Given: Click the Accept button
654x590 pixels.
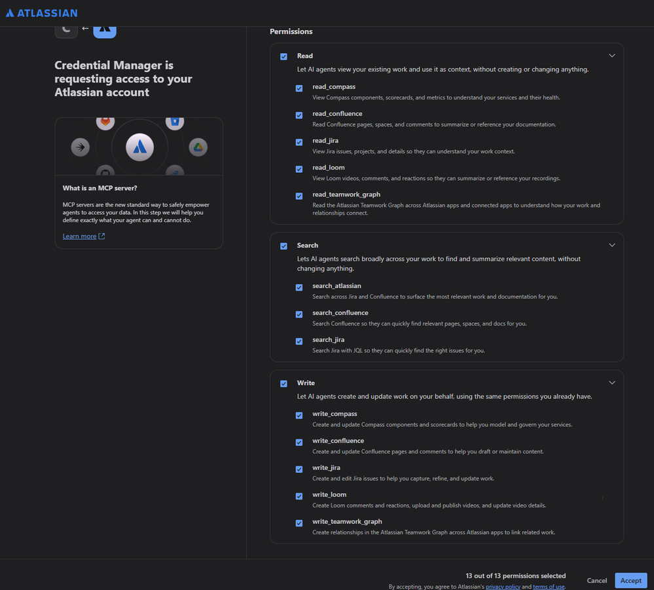Looking at the screenshot, I should tap(630, 580).
